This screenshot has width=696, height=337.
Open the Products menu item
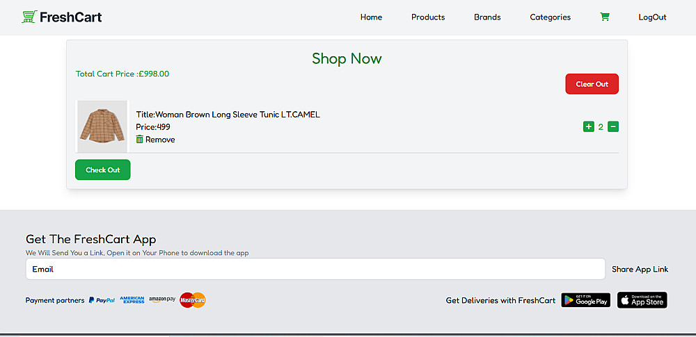click(428, 17)
